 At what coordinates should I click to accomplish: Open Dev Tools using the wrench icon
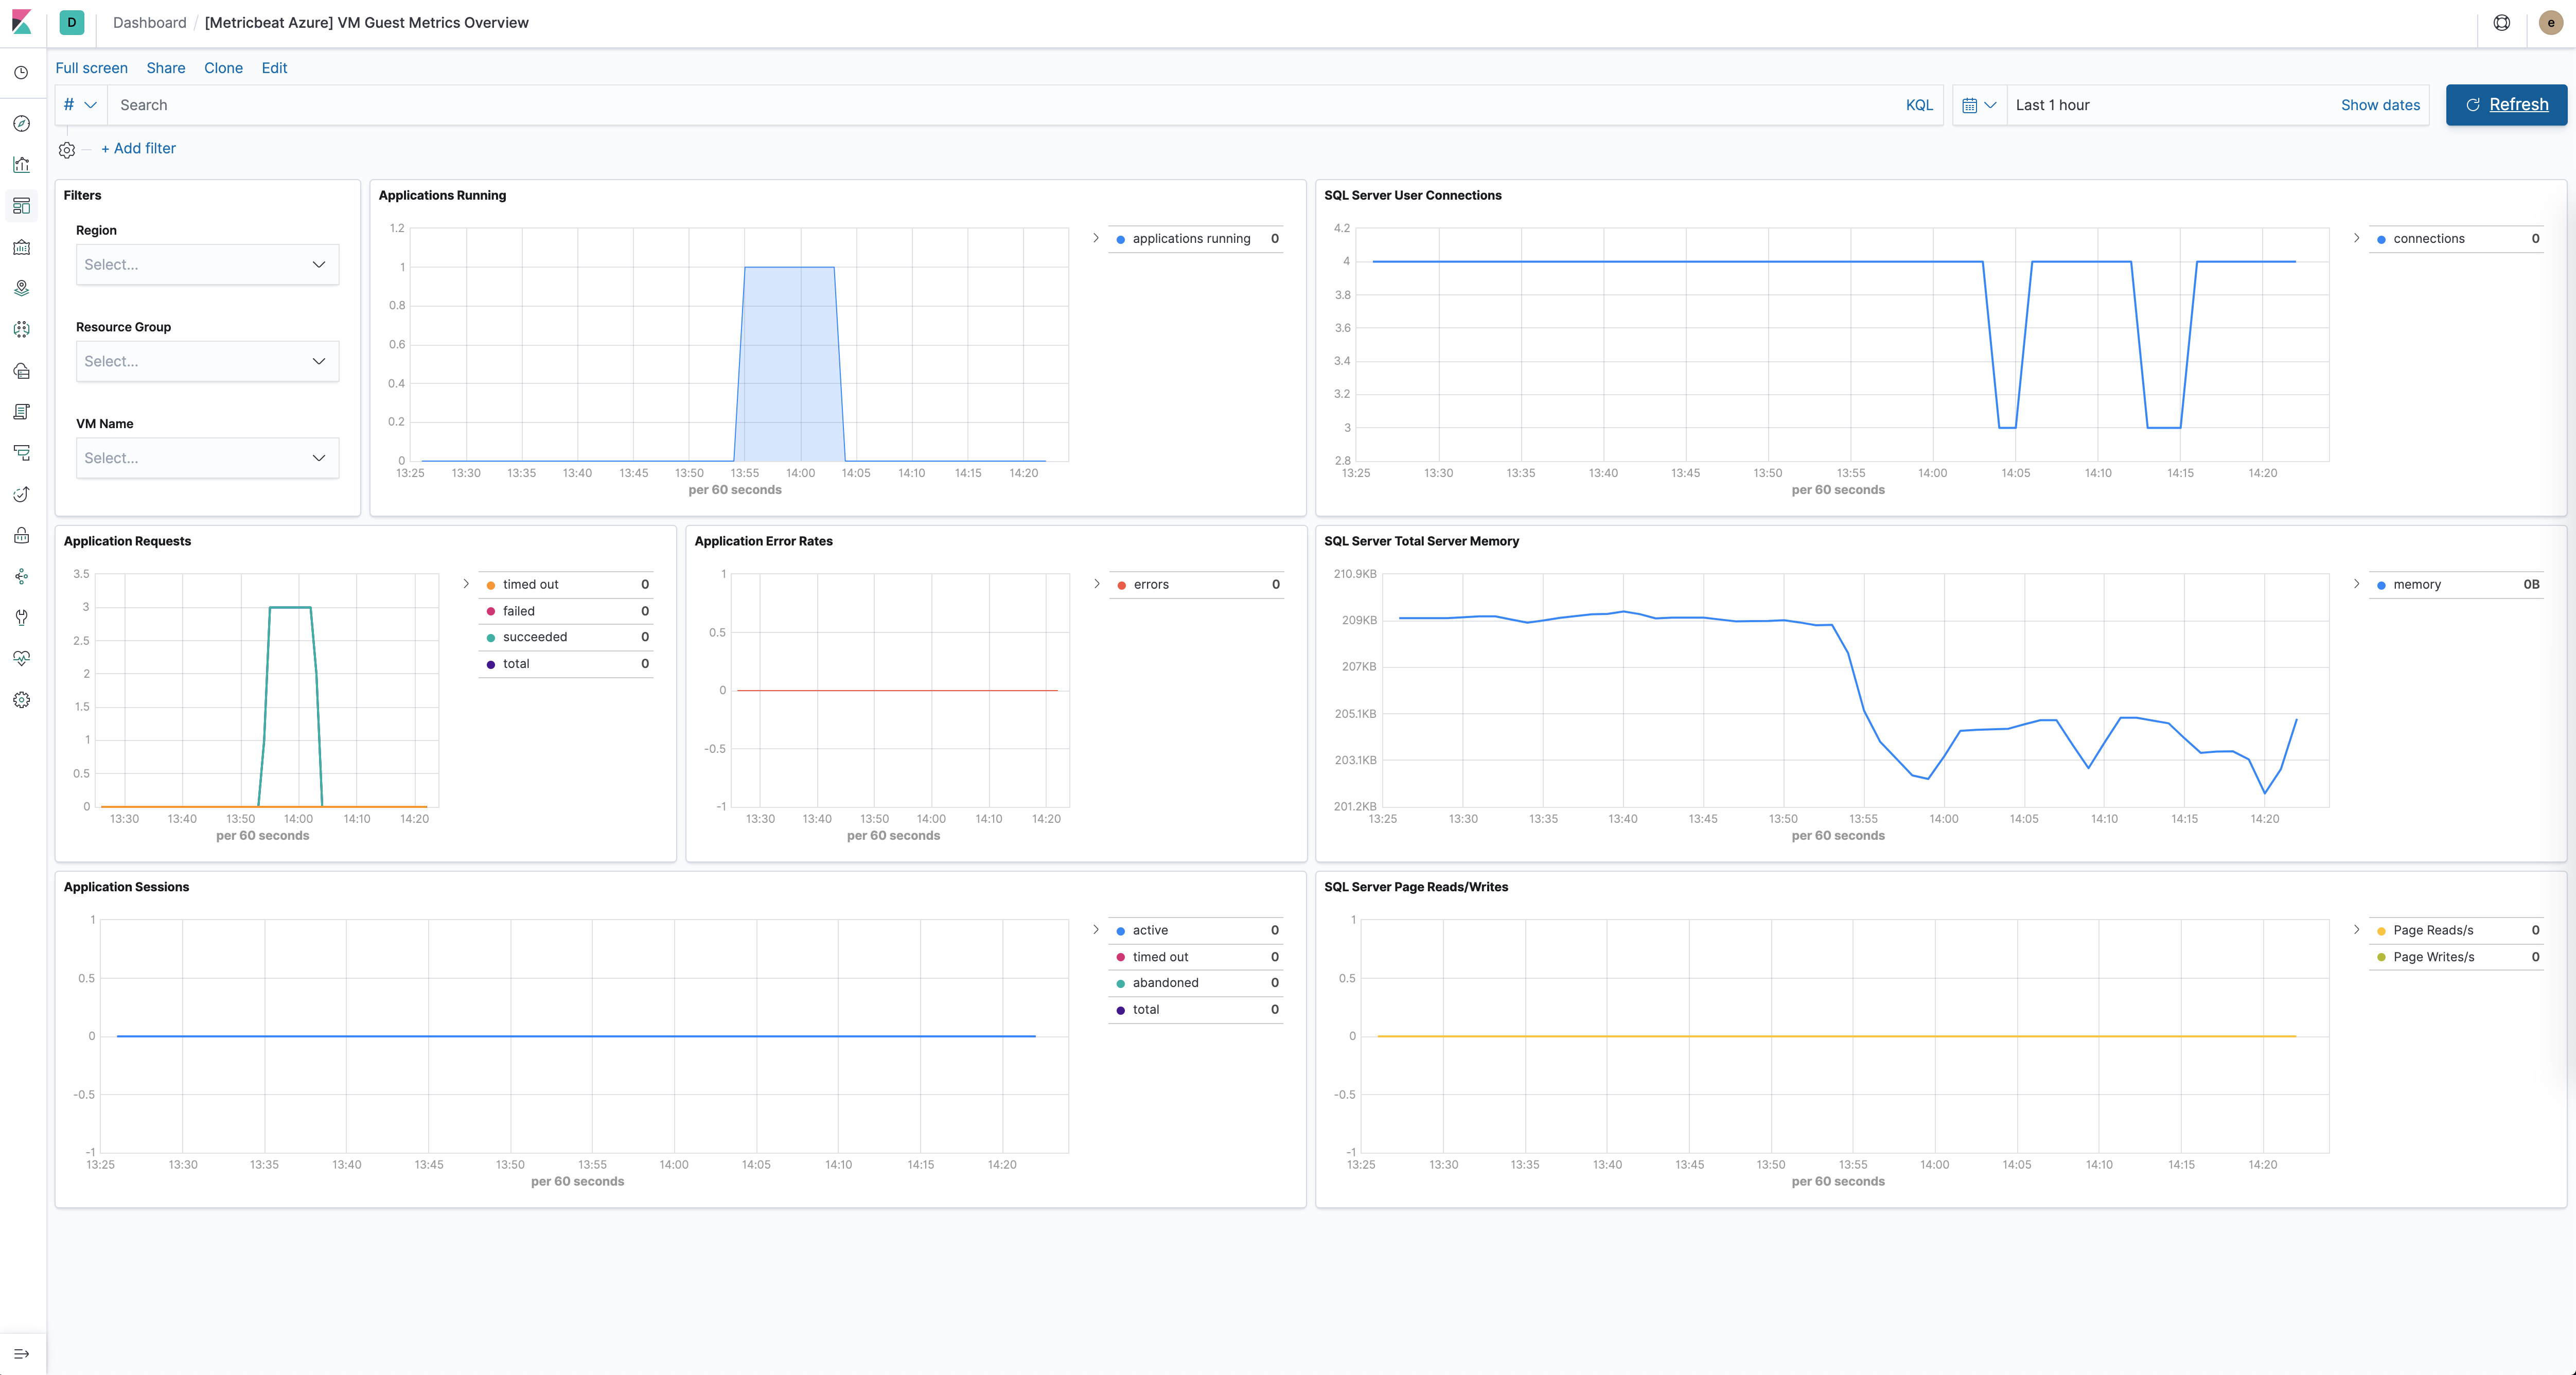coord(21,617)
